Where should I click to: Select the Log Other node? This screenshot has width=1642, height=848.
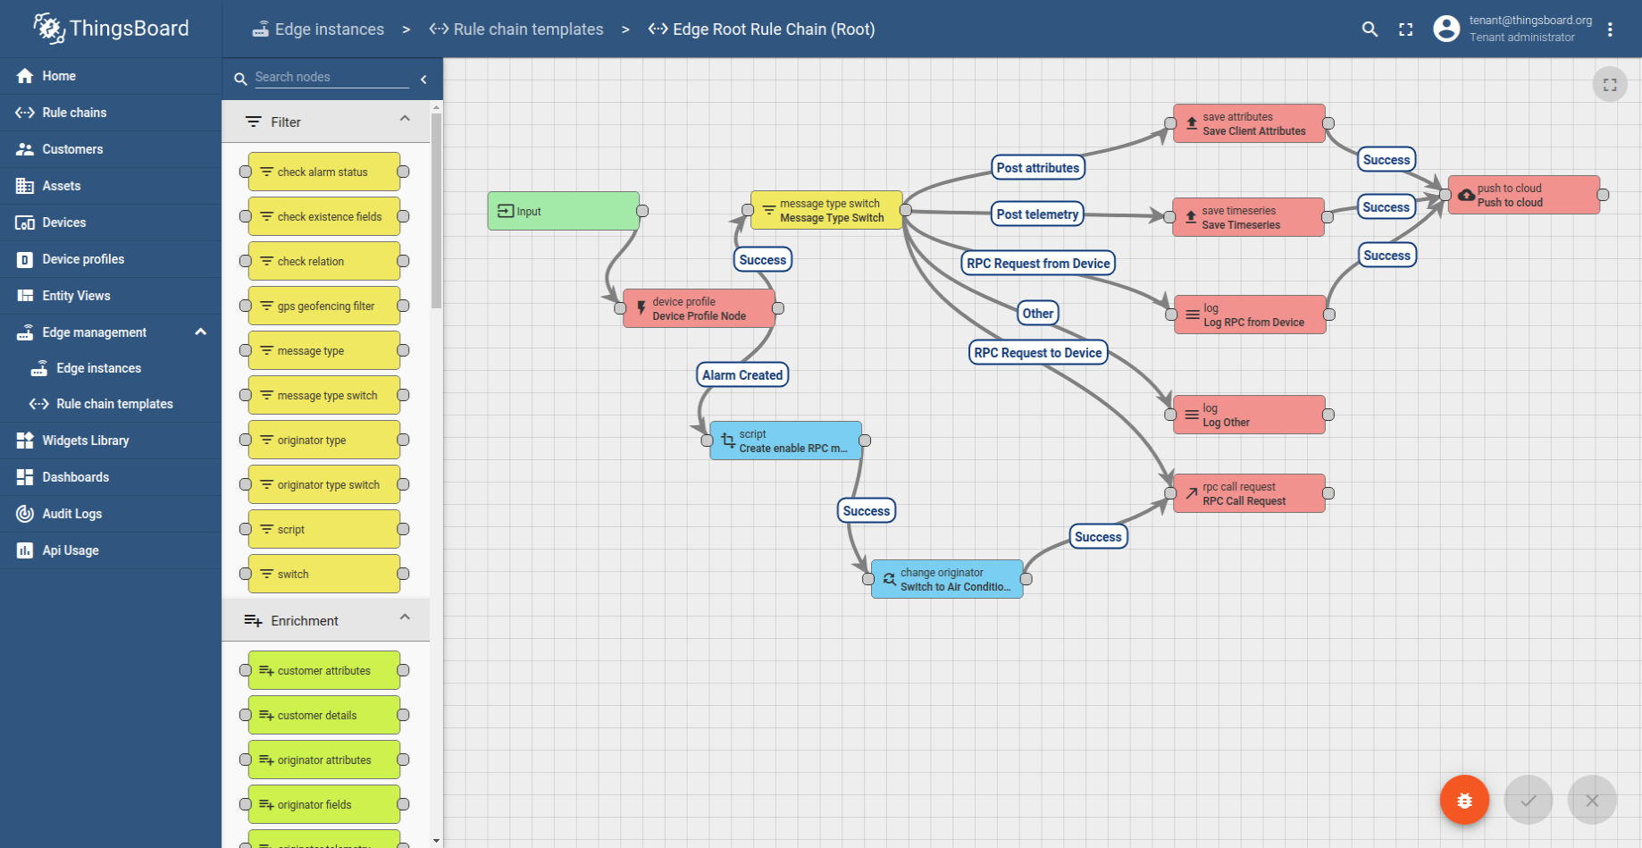click(x=1249, y=415)
